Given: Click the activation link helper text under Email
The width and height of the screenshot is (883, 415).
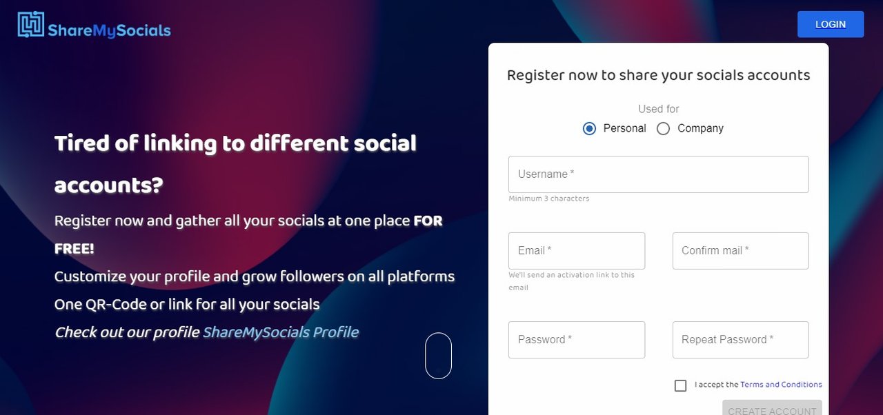Looking at the screenshot, I should [x=572, y=281].
